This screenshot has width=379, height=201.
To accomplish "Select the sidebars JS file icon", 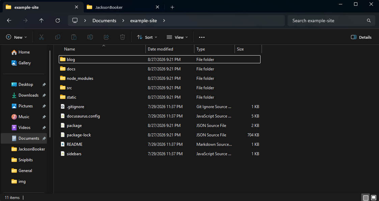I will pos(62,154).
